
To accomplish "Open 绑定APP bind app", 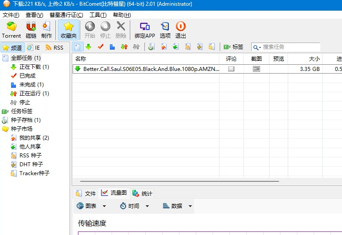I will click(x=144, y=30).
